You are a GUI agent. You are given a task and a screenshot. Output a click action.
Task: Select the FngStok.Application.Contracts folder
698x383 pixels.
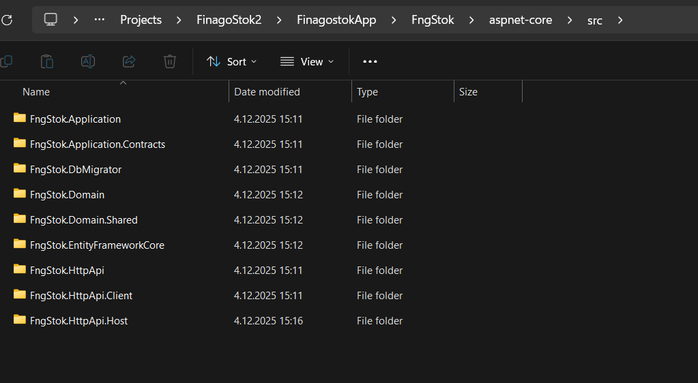(x=98, y=144)
